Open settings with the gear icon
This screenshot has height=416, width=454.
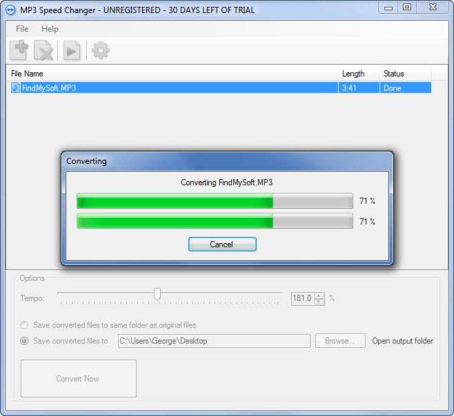[101, 50]
